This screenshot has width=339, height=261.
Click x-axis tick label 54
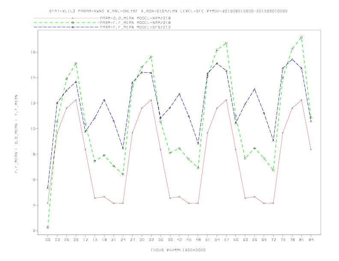click(217, 240)
